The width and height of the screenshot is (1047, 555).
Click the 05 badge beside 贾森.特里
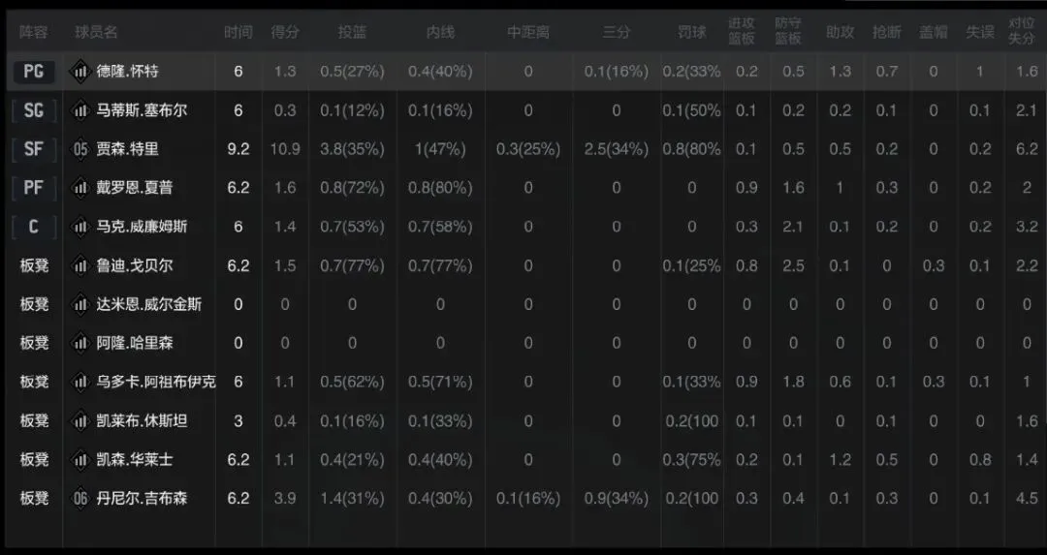tap(80, 149)
